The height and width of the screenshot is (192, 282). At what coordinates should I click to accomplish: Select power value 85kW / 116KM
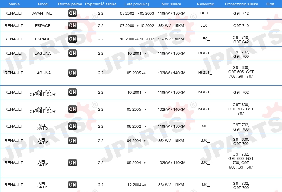tap(171, 141)
